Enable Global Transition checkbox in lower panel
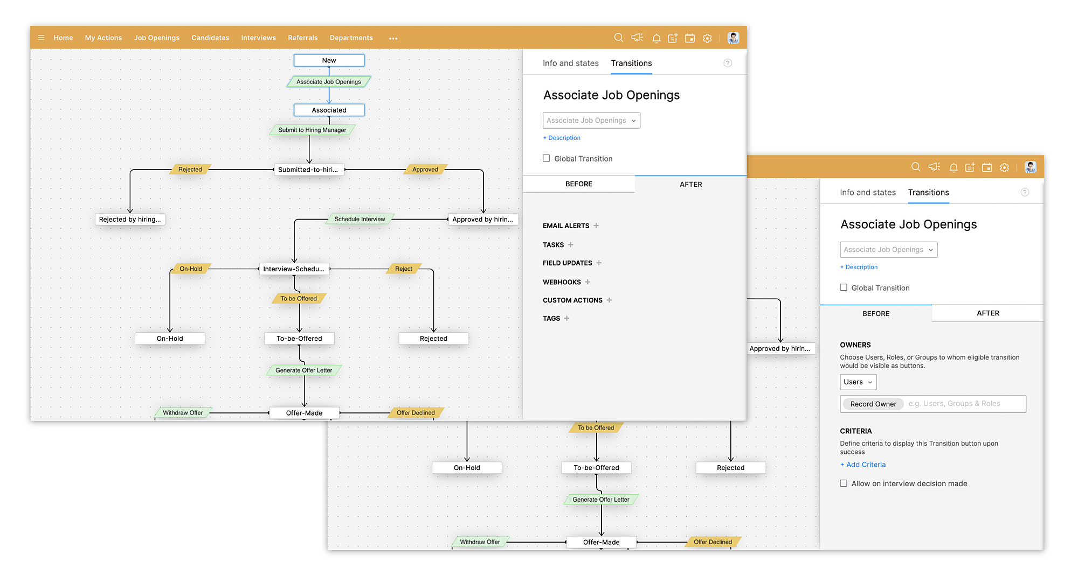The image size is (1078, 583). click(844, 287)
